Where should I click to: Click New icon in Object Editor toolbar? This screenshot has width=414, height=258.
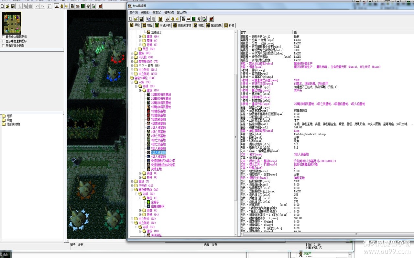(131, 19)
